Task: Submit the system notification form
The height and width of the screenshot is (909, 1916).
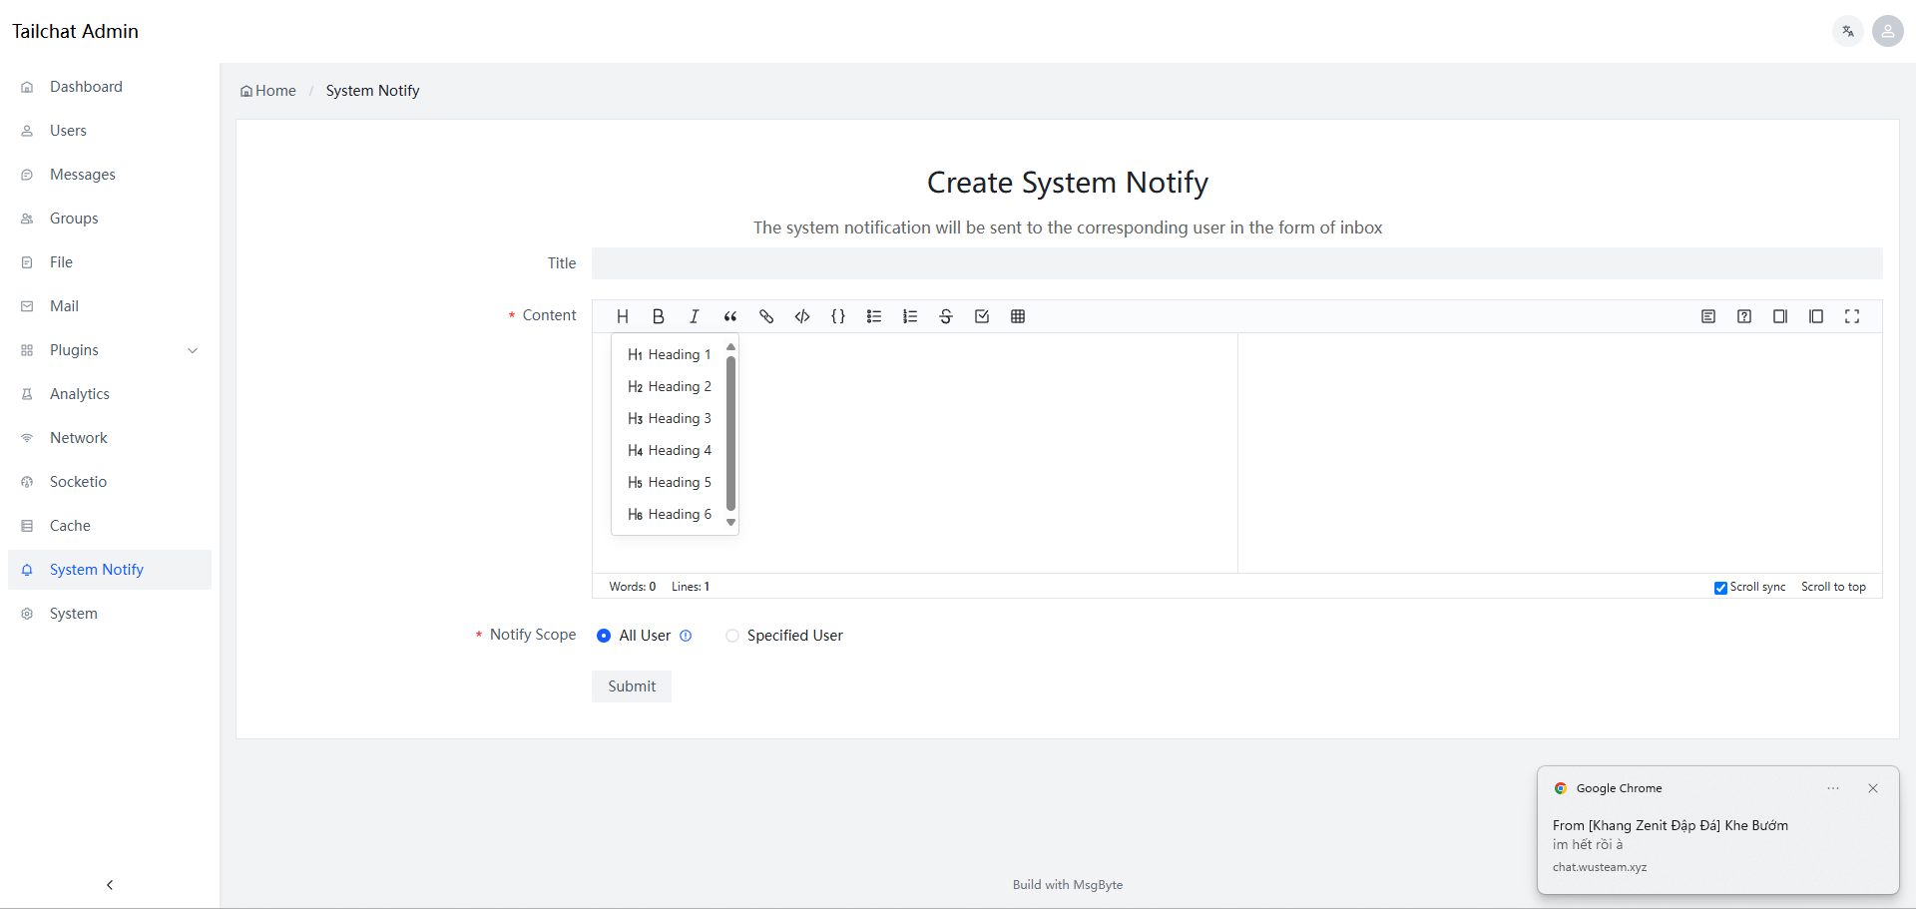Action: tap(631, 685)
